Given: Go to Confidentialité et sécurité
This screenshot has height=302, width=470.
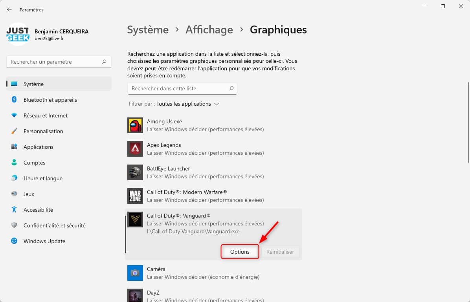Looking at the screenshot, I should tap(59, 225).
